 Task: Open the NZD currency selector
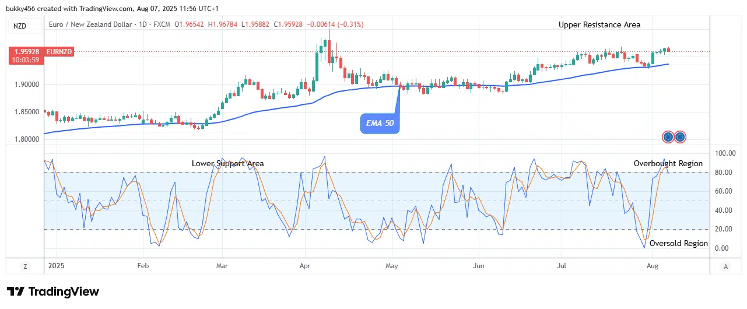click(25, 26)
